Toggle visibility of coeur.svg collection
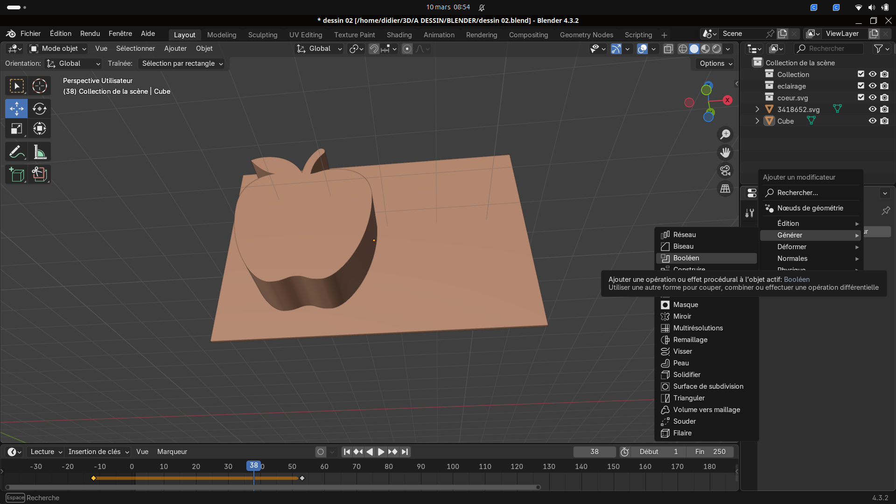The image size is (896, 504). pyautogui.click(x=872, y=98)
